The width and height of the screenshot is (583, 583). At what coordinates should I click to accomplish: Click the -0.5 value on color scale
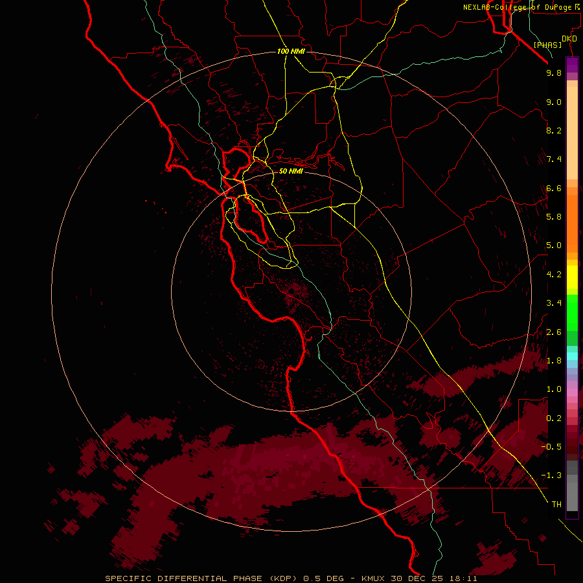551,447
